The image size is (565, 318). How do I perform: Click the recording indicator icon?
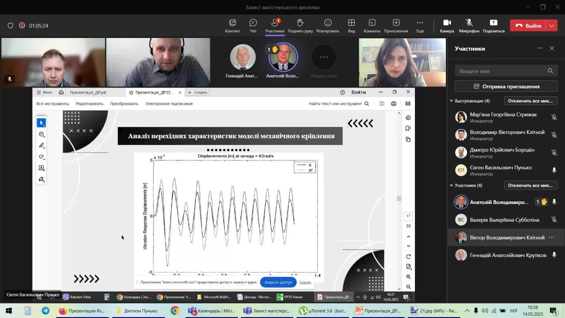[22, 26]
